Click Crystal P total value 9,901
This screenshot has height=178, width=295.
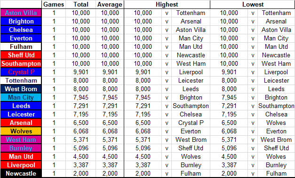(81, 72)
